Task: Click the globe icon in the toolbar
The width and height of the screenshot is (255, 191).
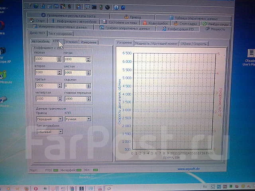Action: [x=35, y=6]
